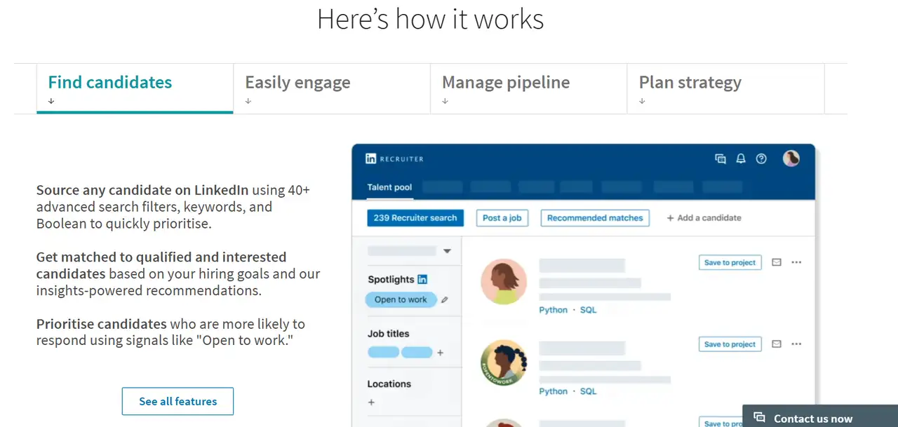898x427 pixels.
Task: Message the first candidate via envelope icon
Action: tap(777, 262)
